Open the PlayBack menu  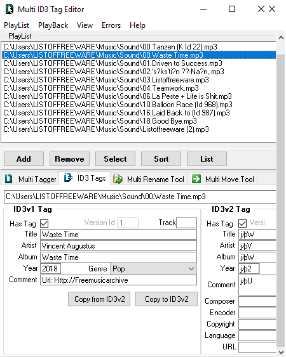pyautogui.click(x=53, y=25)
